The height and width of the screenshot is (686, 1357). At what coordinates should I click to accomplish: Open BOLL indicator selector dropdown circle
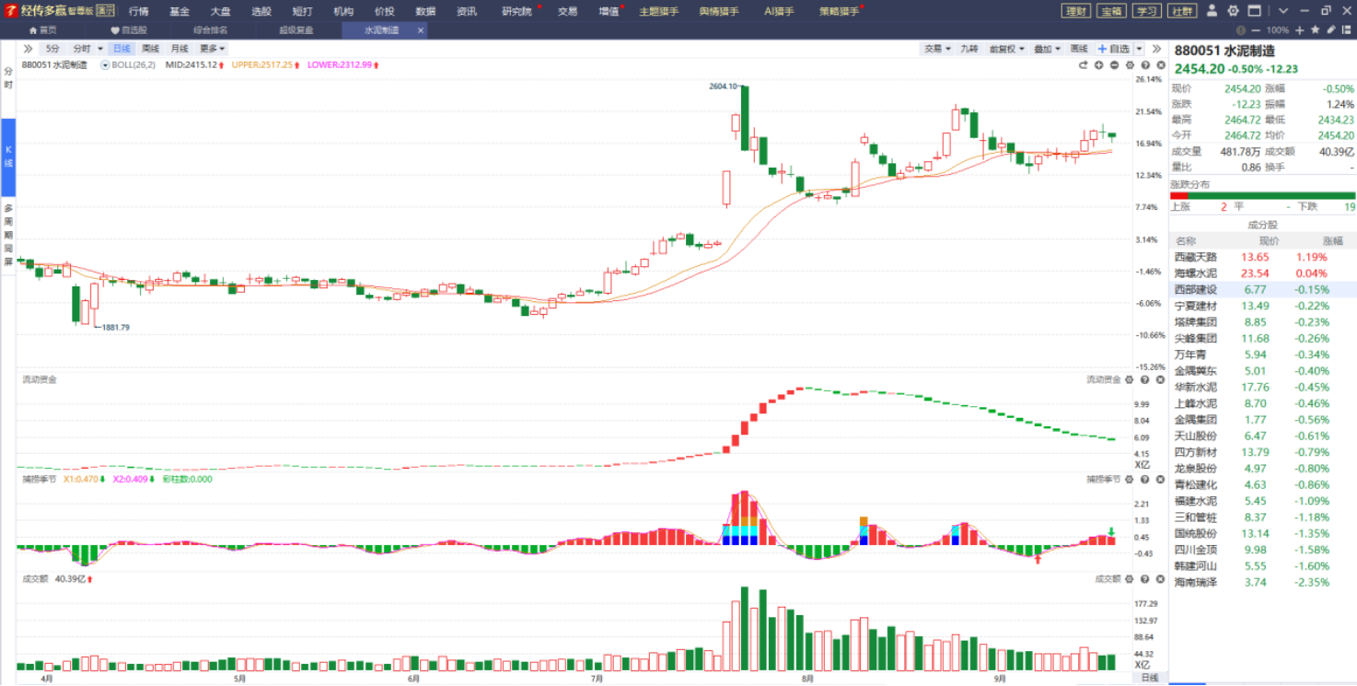click(x=105, y=65)
